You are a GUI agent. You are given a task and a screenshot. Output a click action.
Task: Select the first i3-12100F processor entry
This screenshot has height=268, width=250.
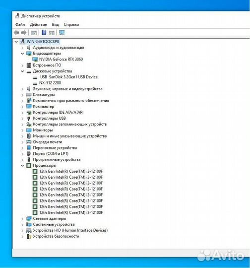point(71,171)
